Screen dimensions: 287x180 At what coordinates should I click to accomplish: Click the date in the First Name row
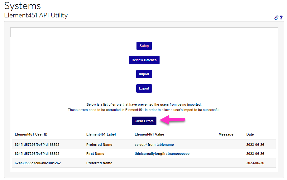(x=255, y=154)
